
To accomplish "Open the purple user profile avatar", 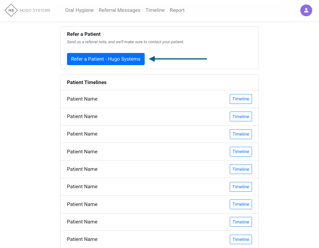I will coord(306,10).
